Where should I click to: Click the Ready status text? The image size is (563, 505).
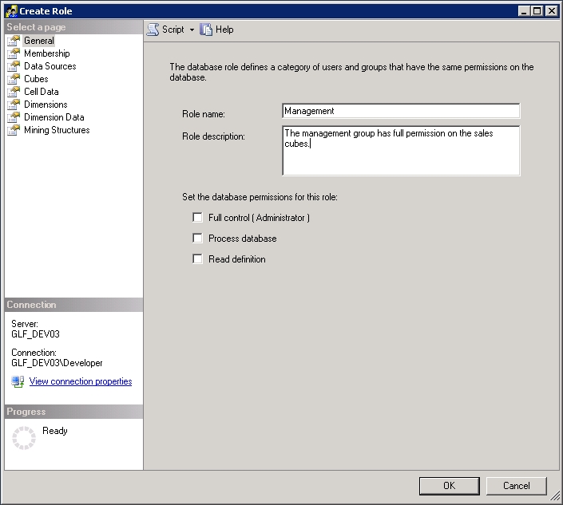point(55,431)
